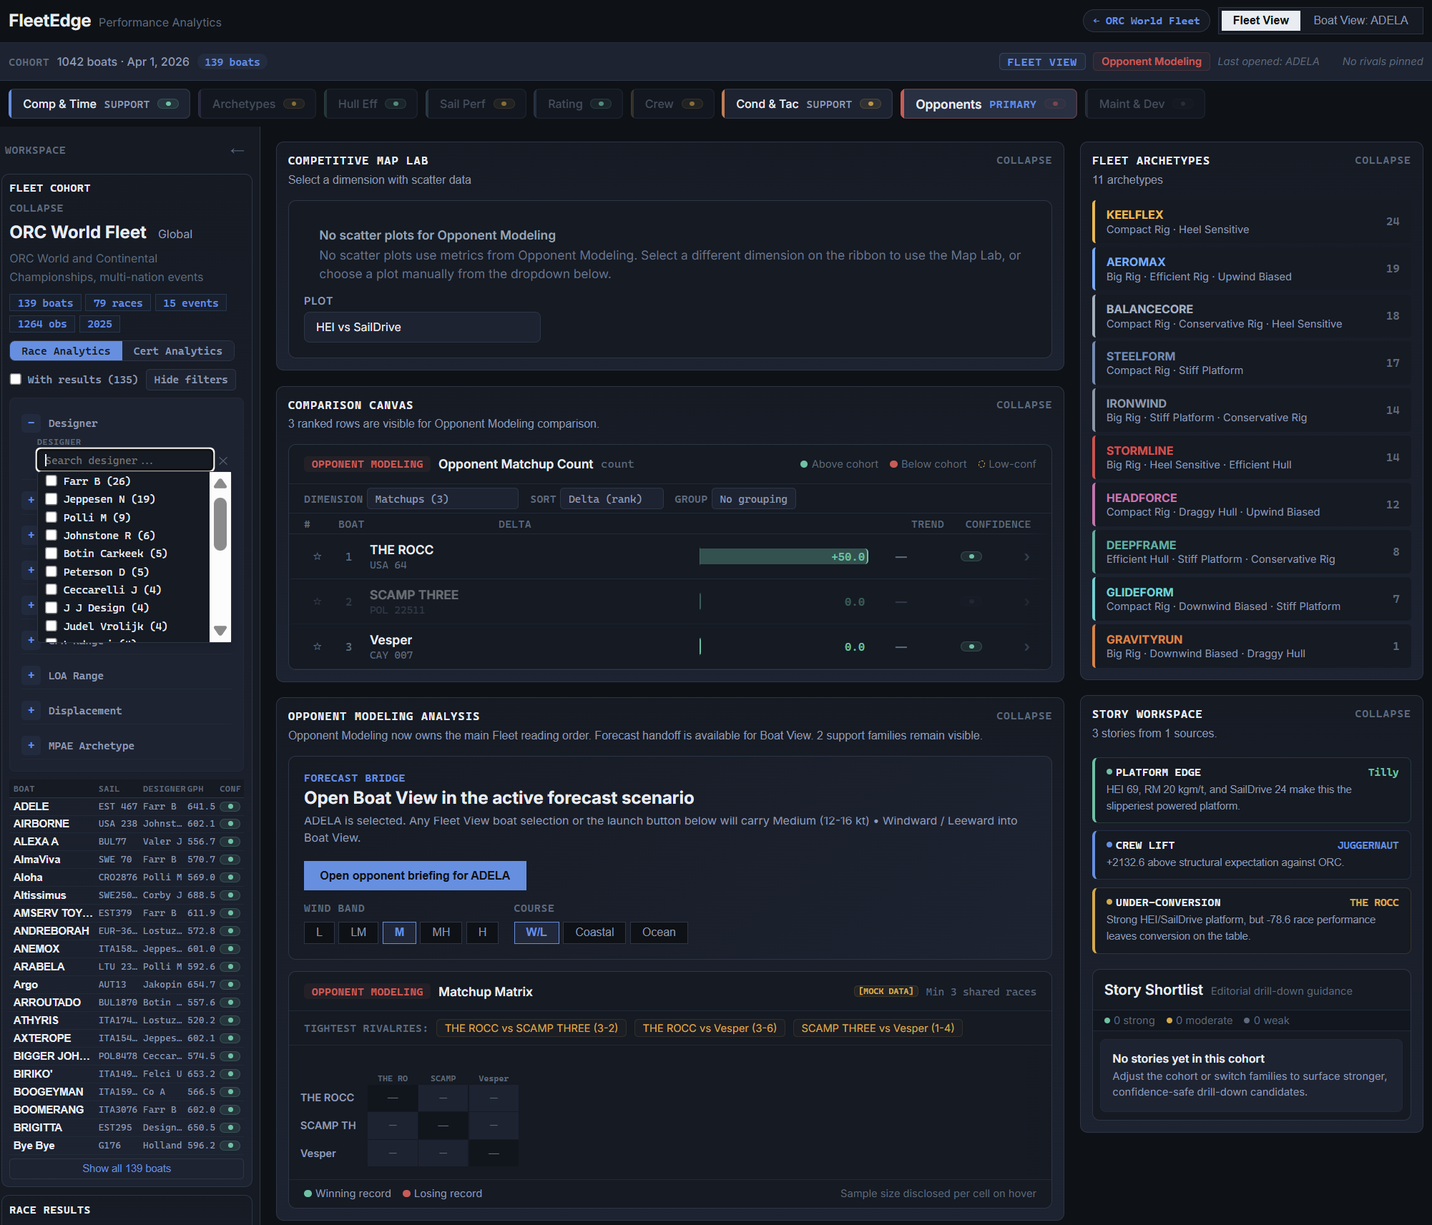Open Vesper row detail chevron
The image size is (1432, 1225).
point(1027,646)
